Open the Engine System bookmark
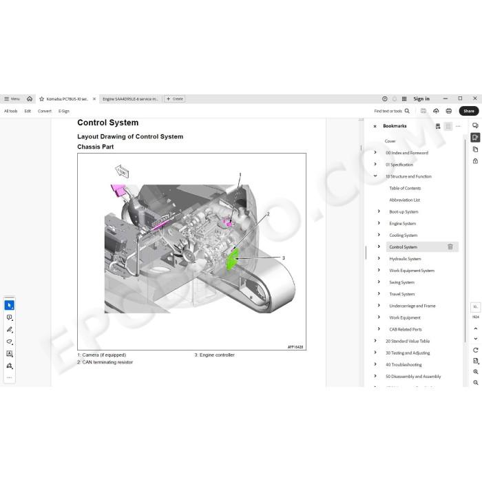This screenshot has height=482, width=482. [402, 224]
